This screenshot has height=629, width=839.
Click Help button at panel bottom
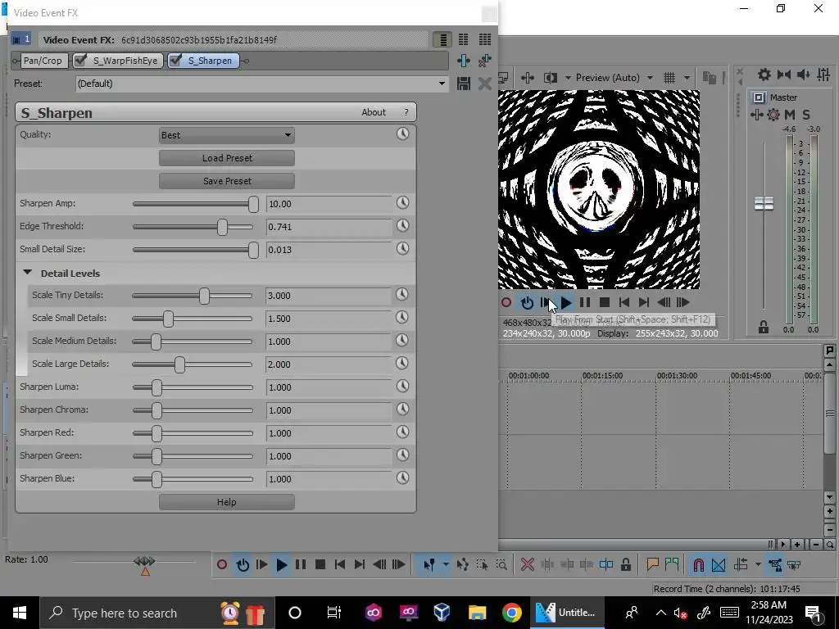[x=227, y=502]
